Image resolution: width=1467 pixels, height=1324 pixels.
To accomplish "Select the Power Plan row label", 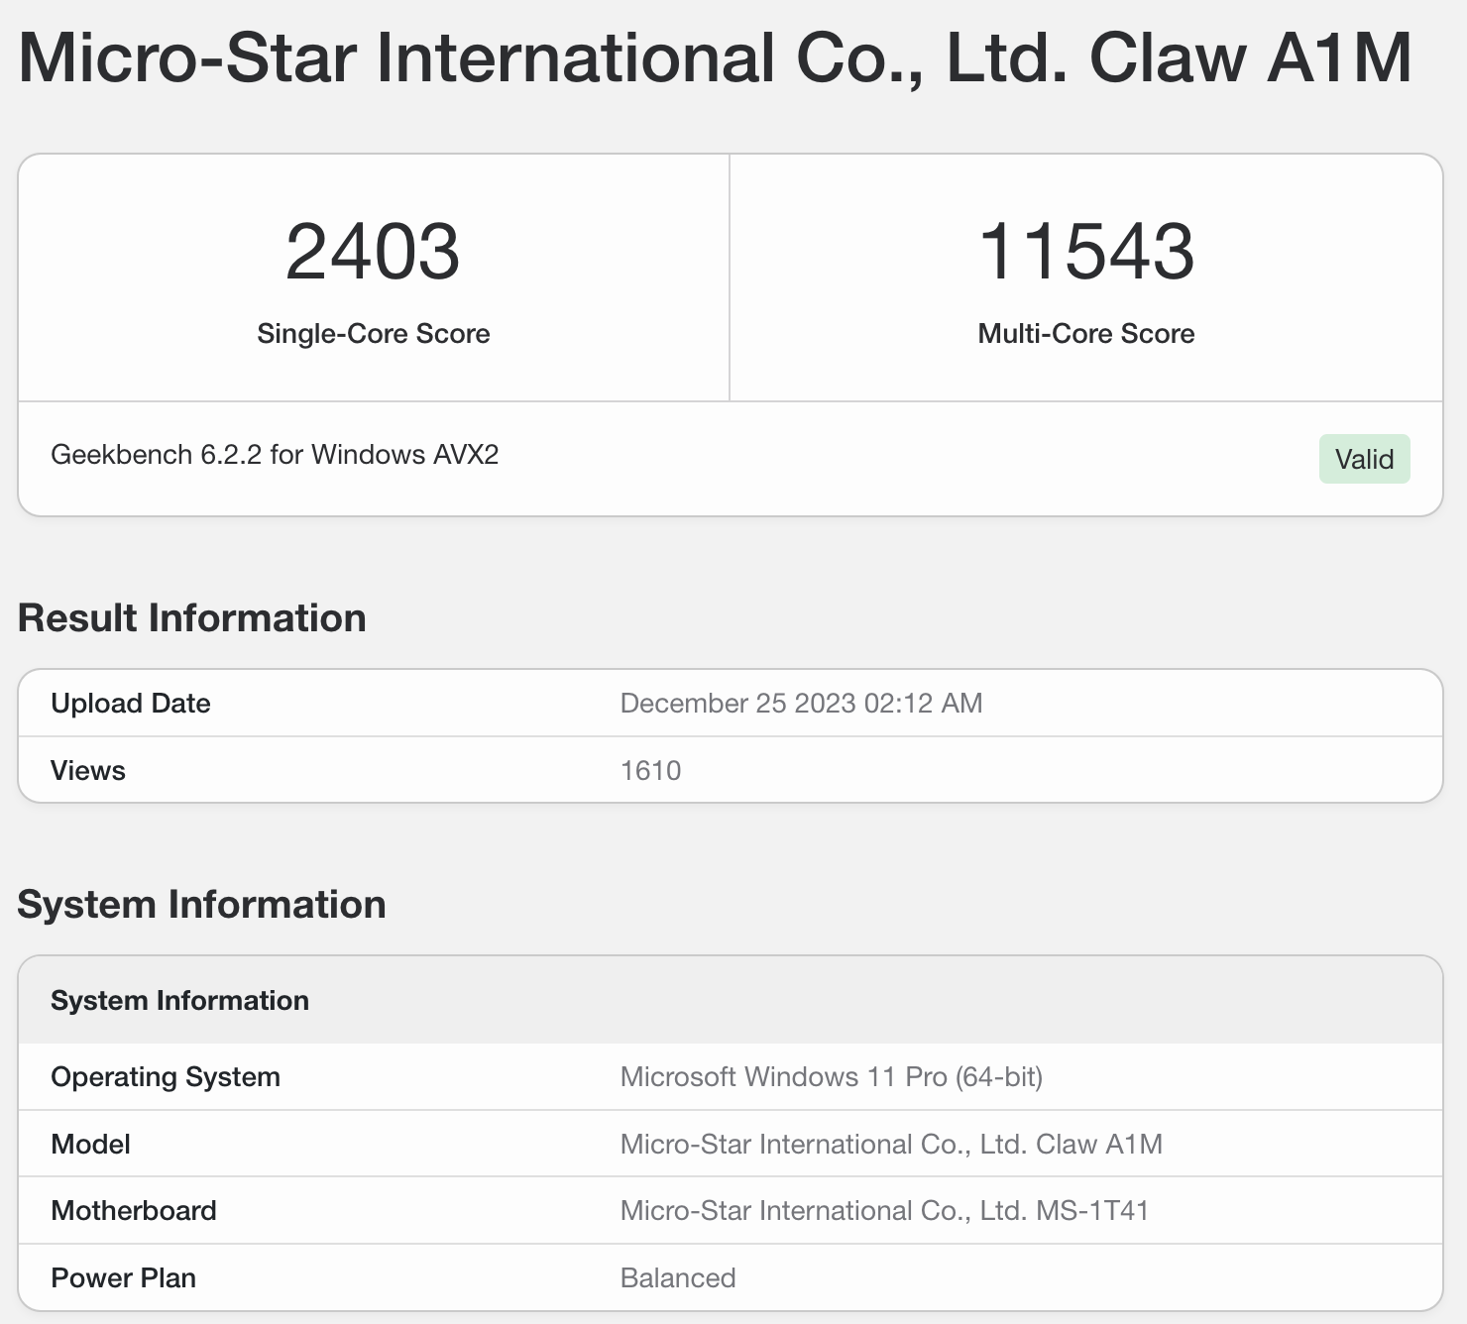I will (124, 1278).
